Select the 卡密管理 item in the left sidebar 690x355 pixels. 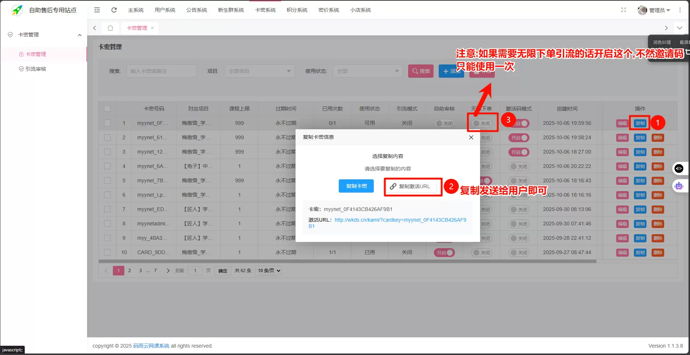(x=35, y=54)
